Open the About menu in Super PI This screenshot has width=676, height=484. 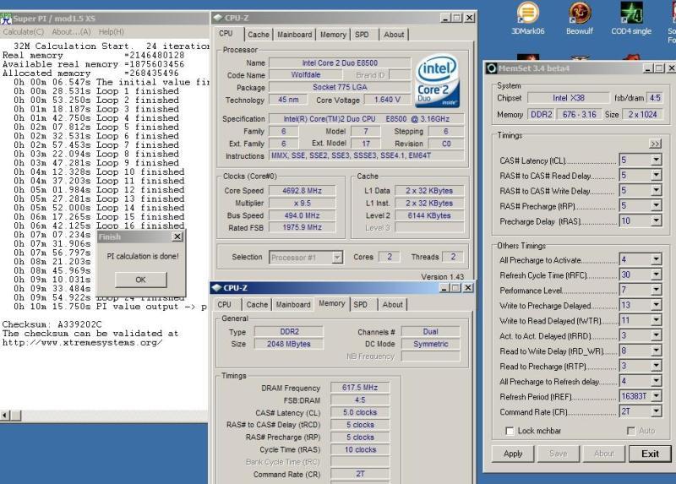click(x=71, y=32)
